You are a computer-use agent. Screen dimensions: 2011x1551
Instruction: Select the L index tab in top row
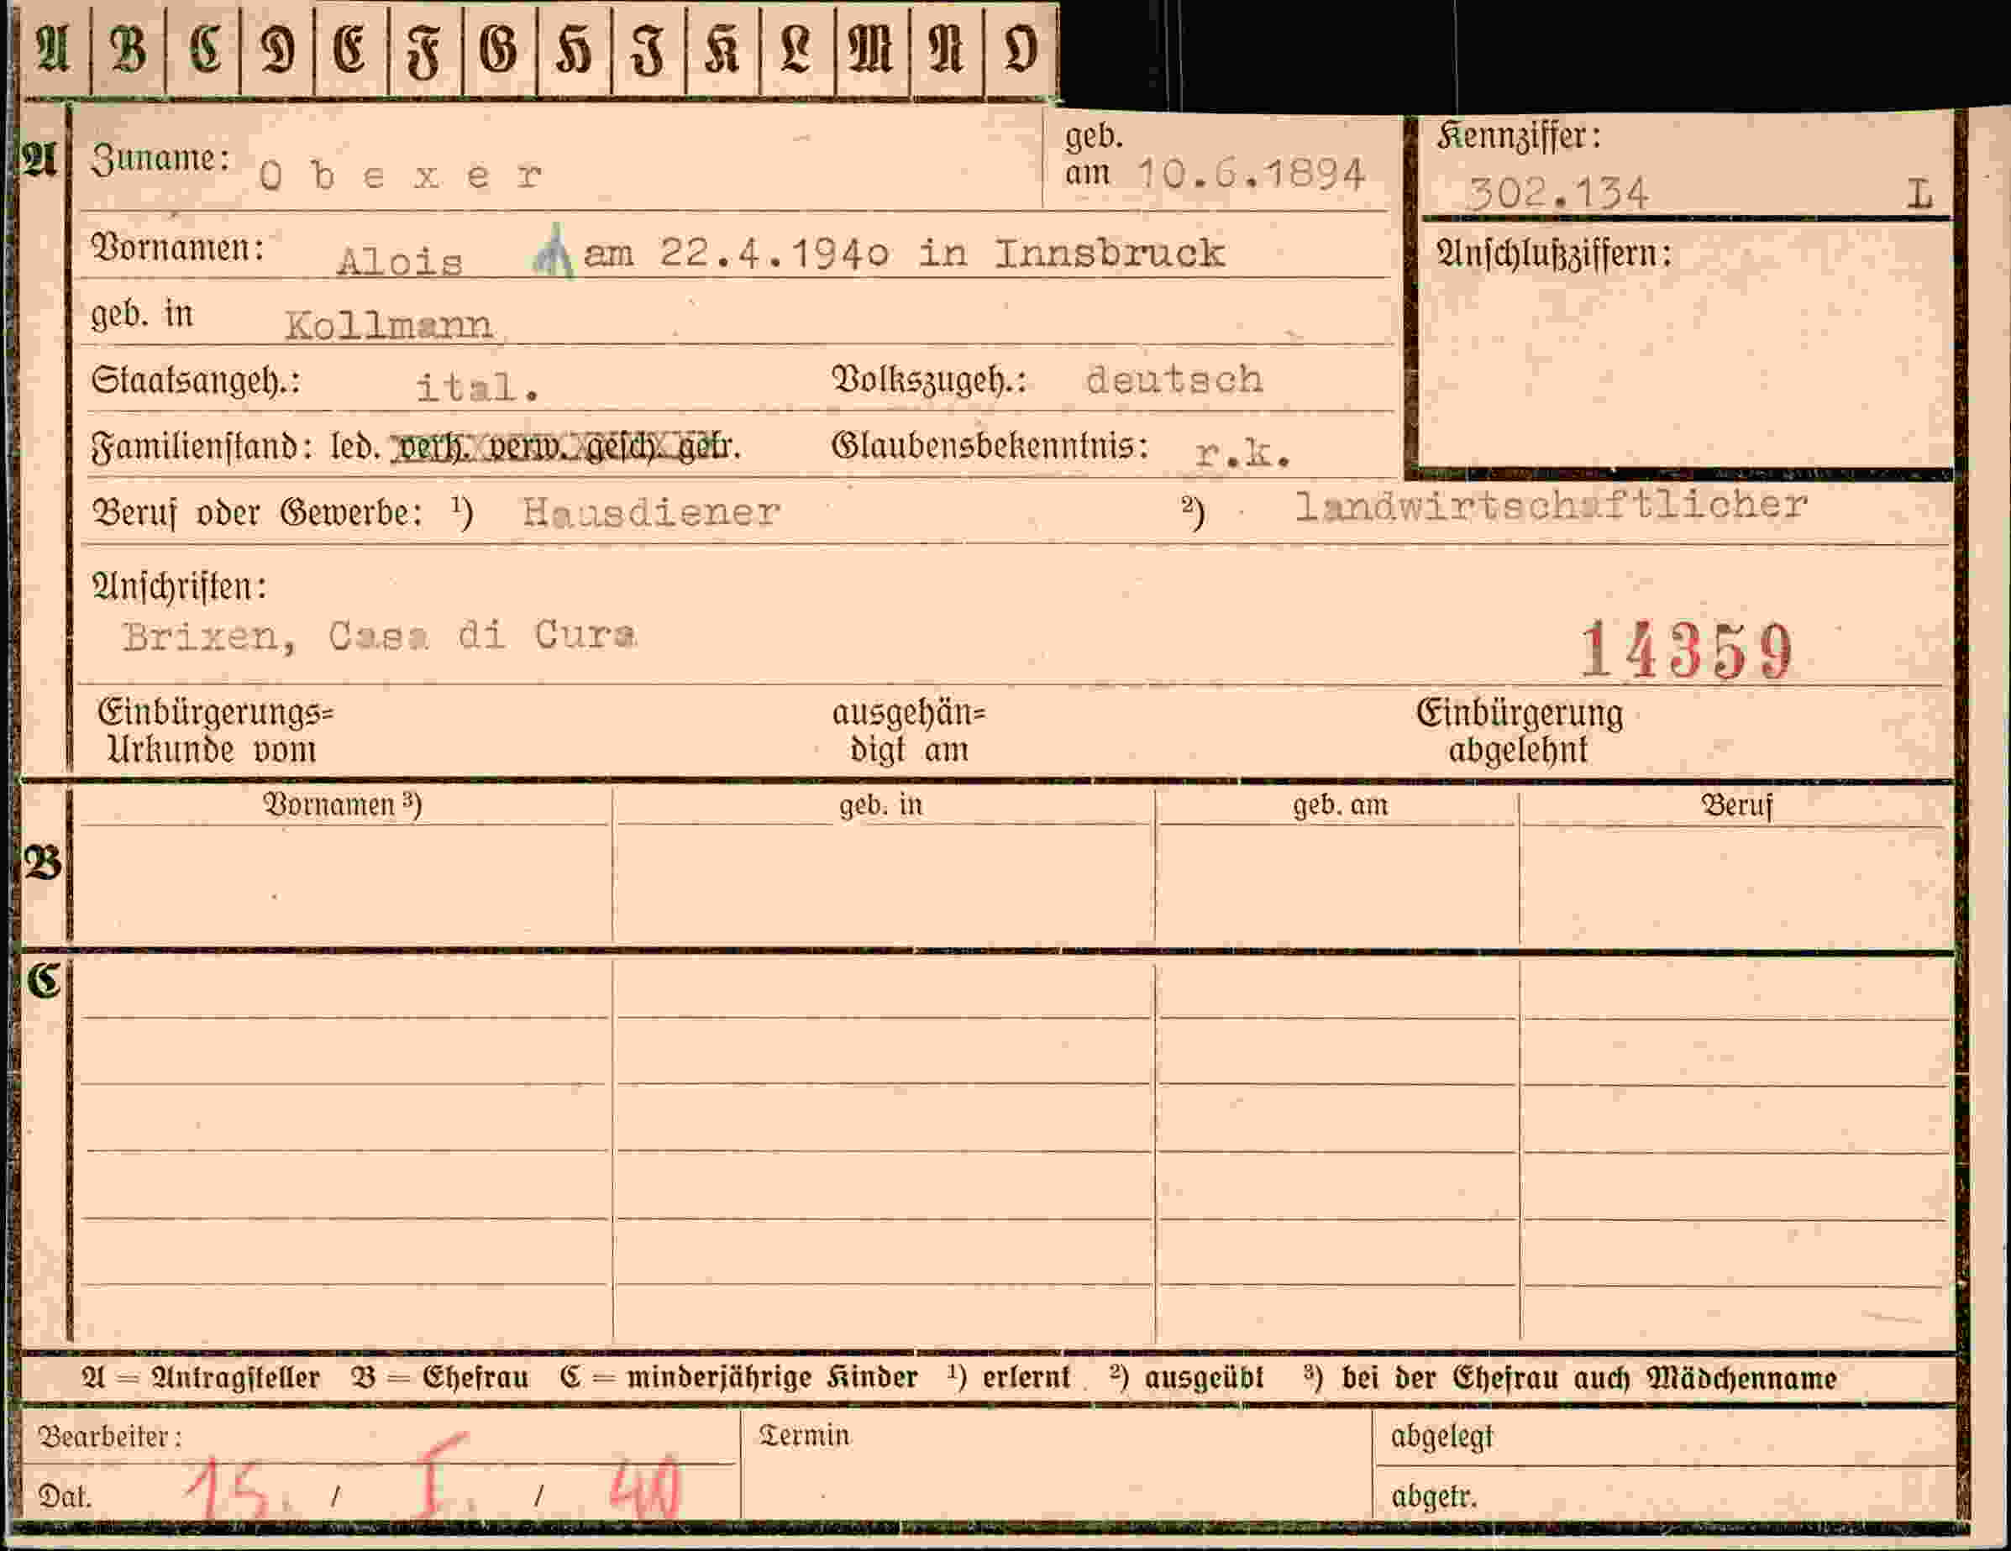tap(797, 49)
